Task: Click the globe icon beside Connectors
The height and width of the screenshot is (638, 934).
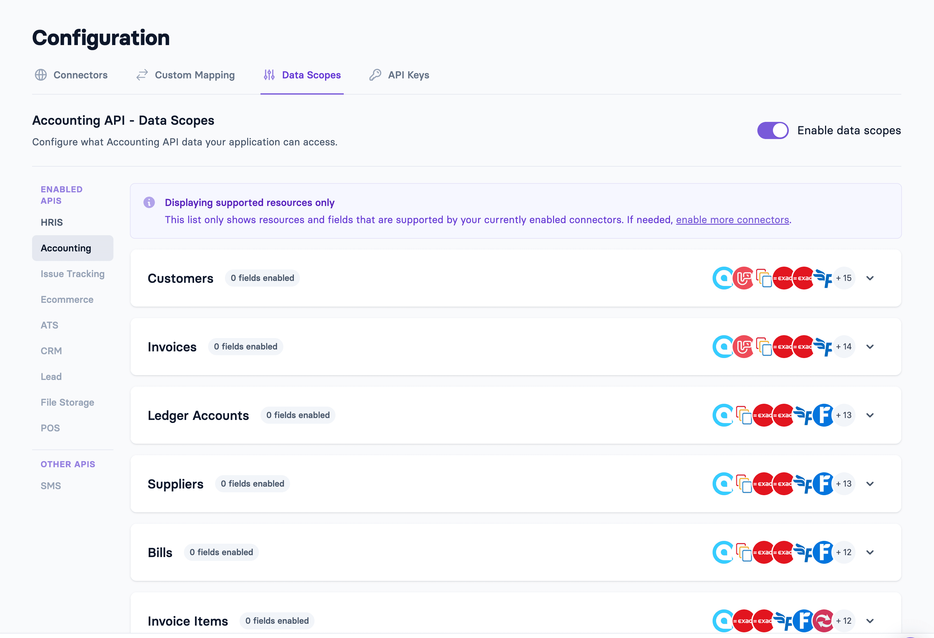Action: coord(41,75)
